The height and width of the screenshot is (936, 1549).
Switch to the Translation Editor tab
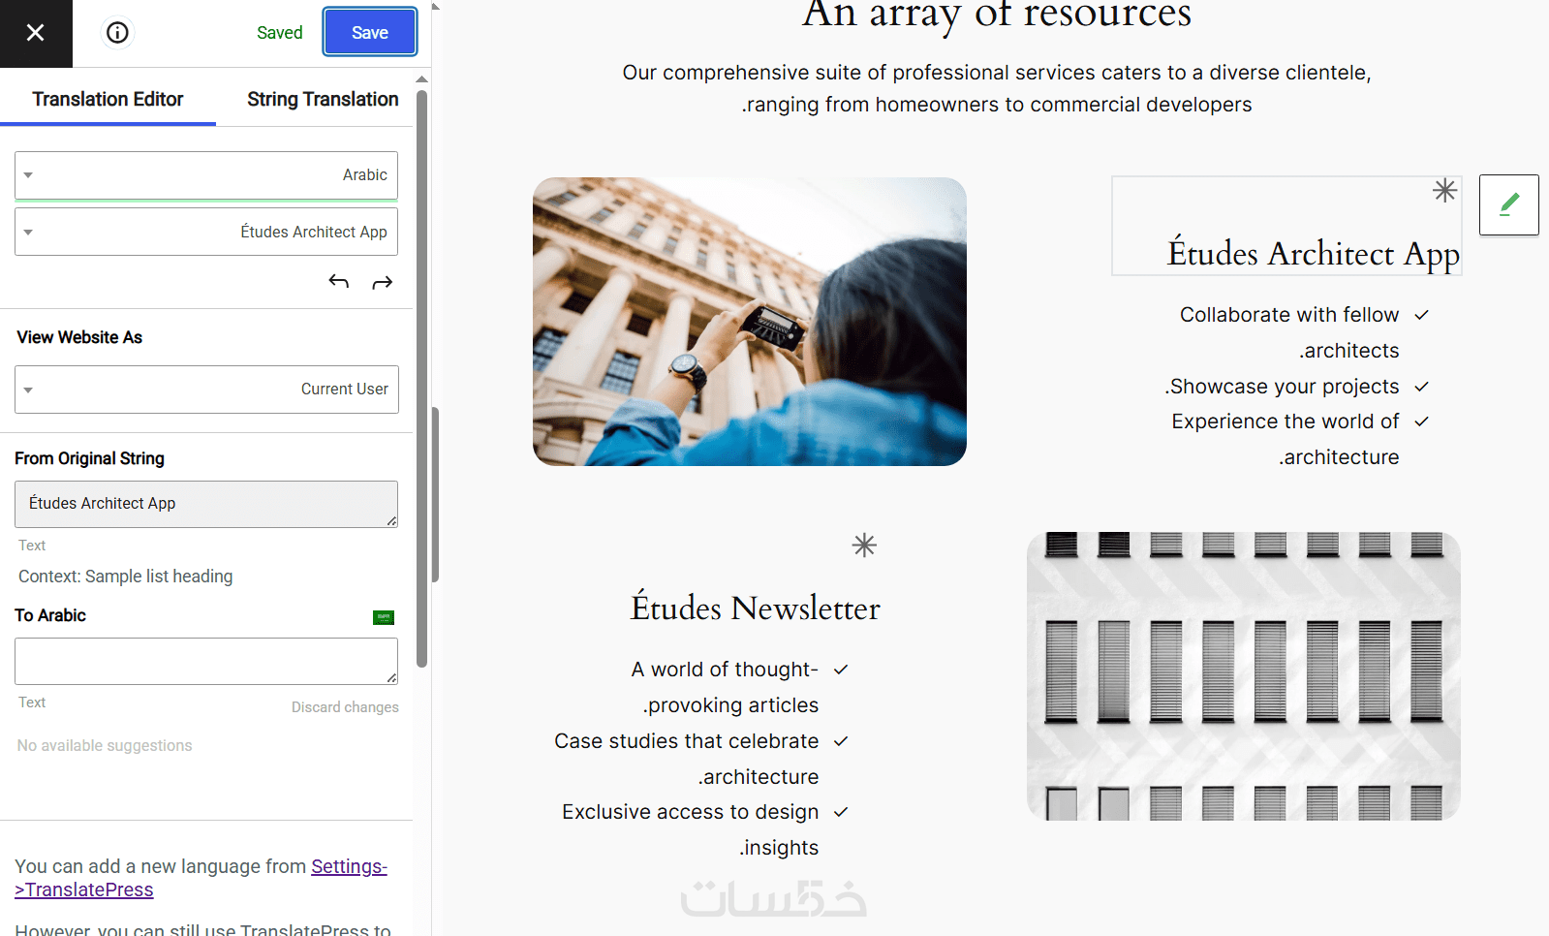[108, 99]
